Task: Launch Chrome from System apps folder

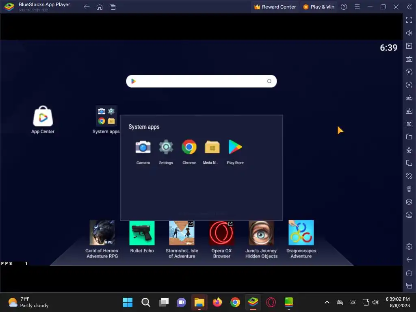Action: point(189,147)
